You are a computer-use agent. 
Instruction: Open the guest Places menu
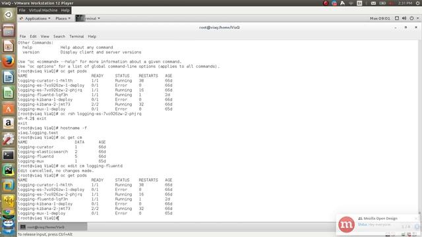point(63,18)
